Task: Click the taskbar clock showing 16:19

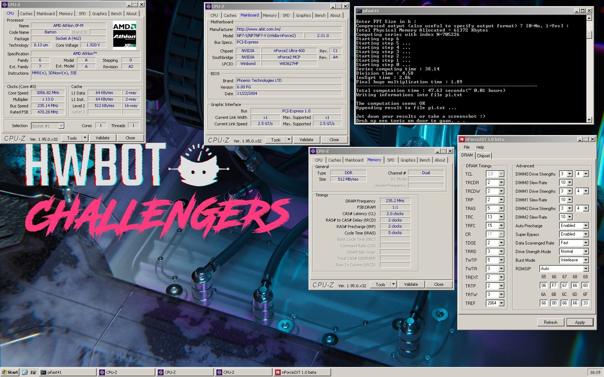Action: tap(595, 372)
